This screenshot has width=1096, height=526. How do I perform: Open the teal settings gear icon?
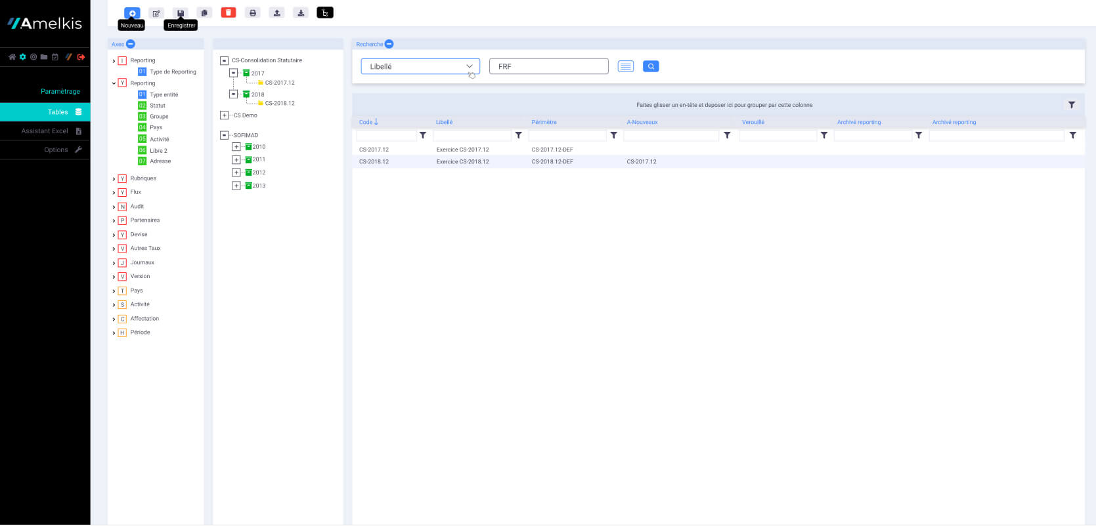23,57
